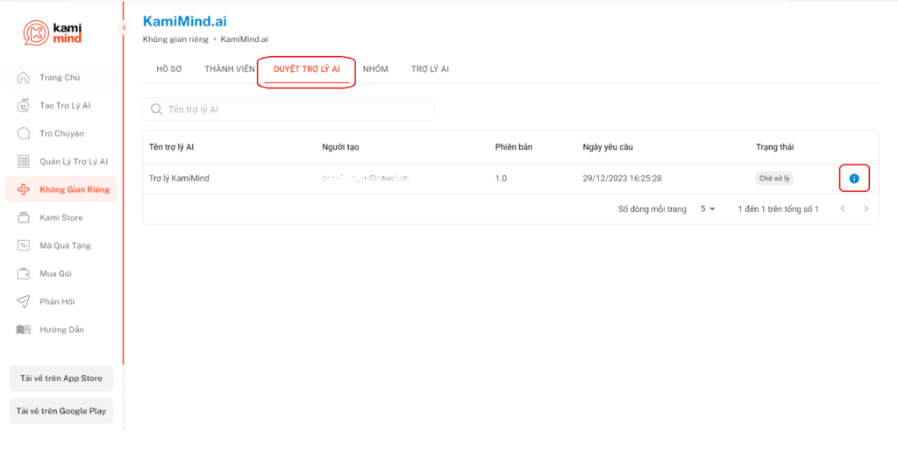Click the Không Gian Riêng icon
Viewport: 898px width, 467px height.
click(24, 189)
